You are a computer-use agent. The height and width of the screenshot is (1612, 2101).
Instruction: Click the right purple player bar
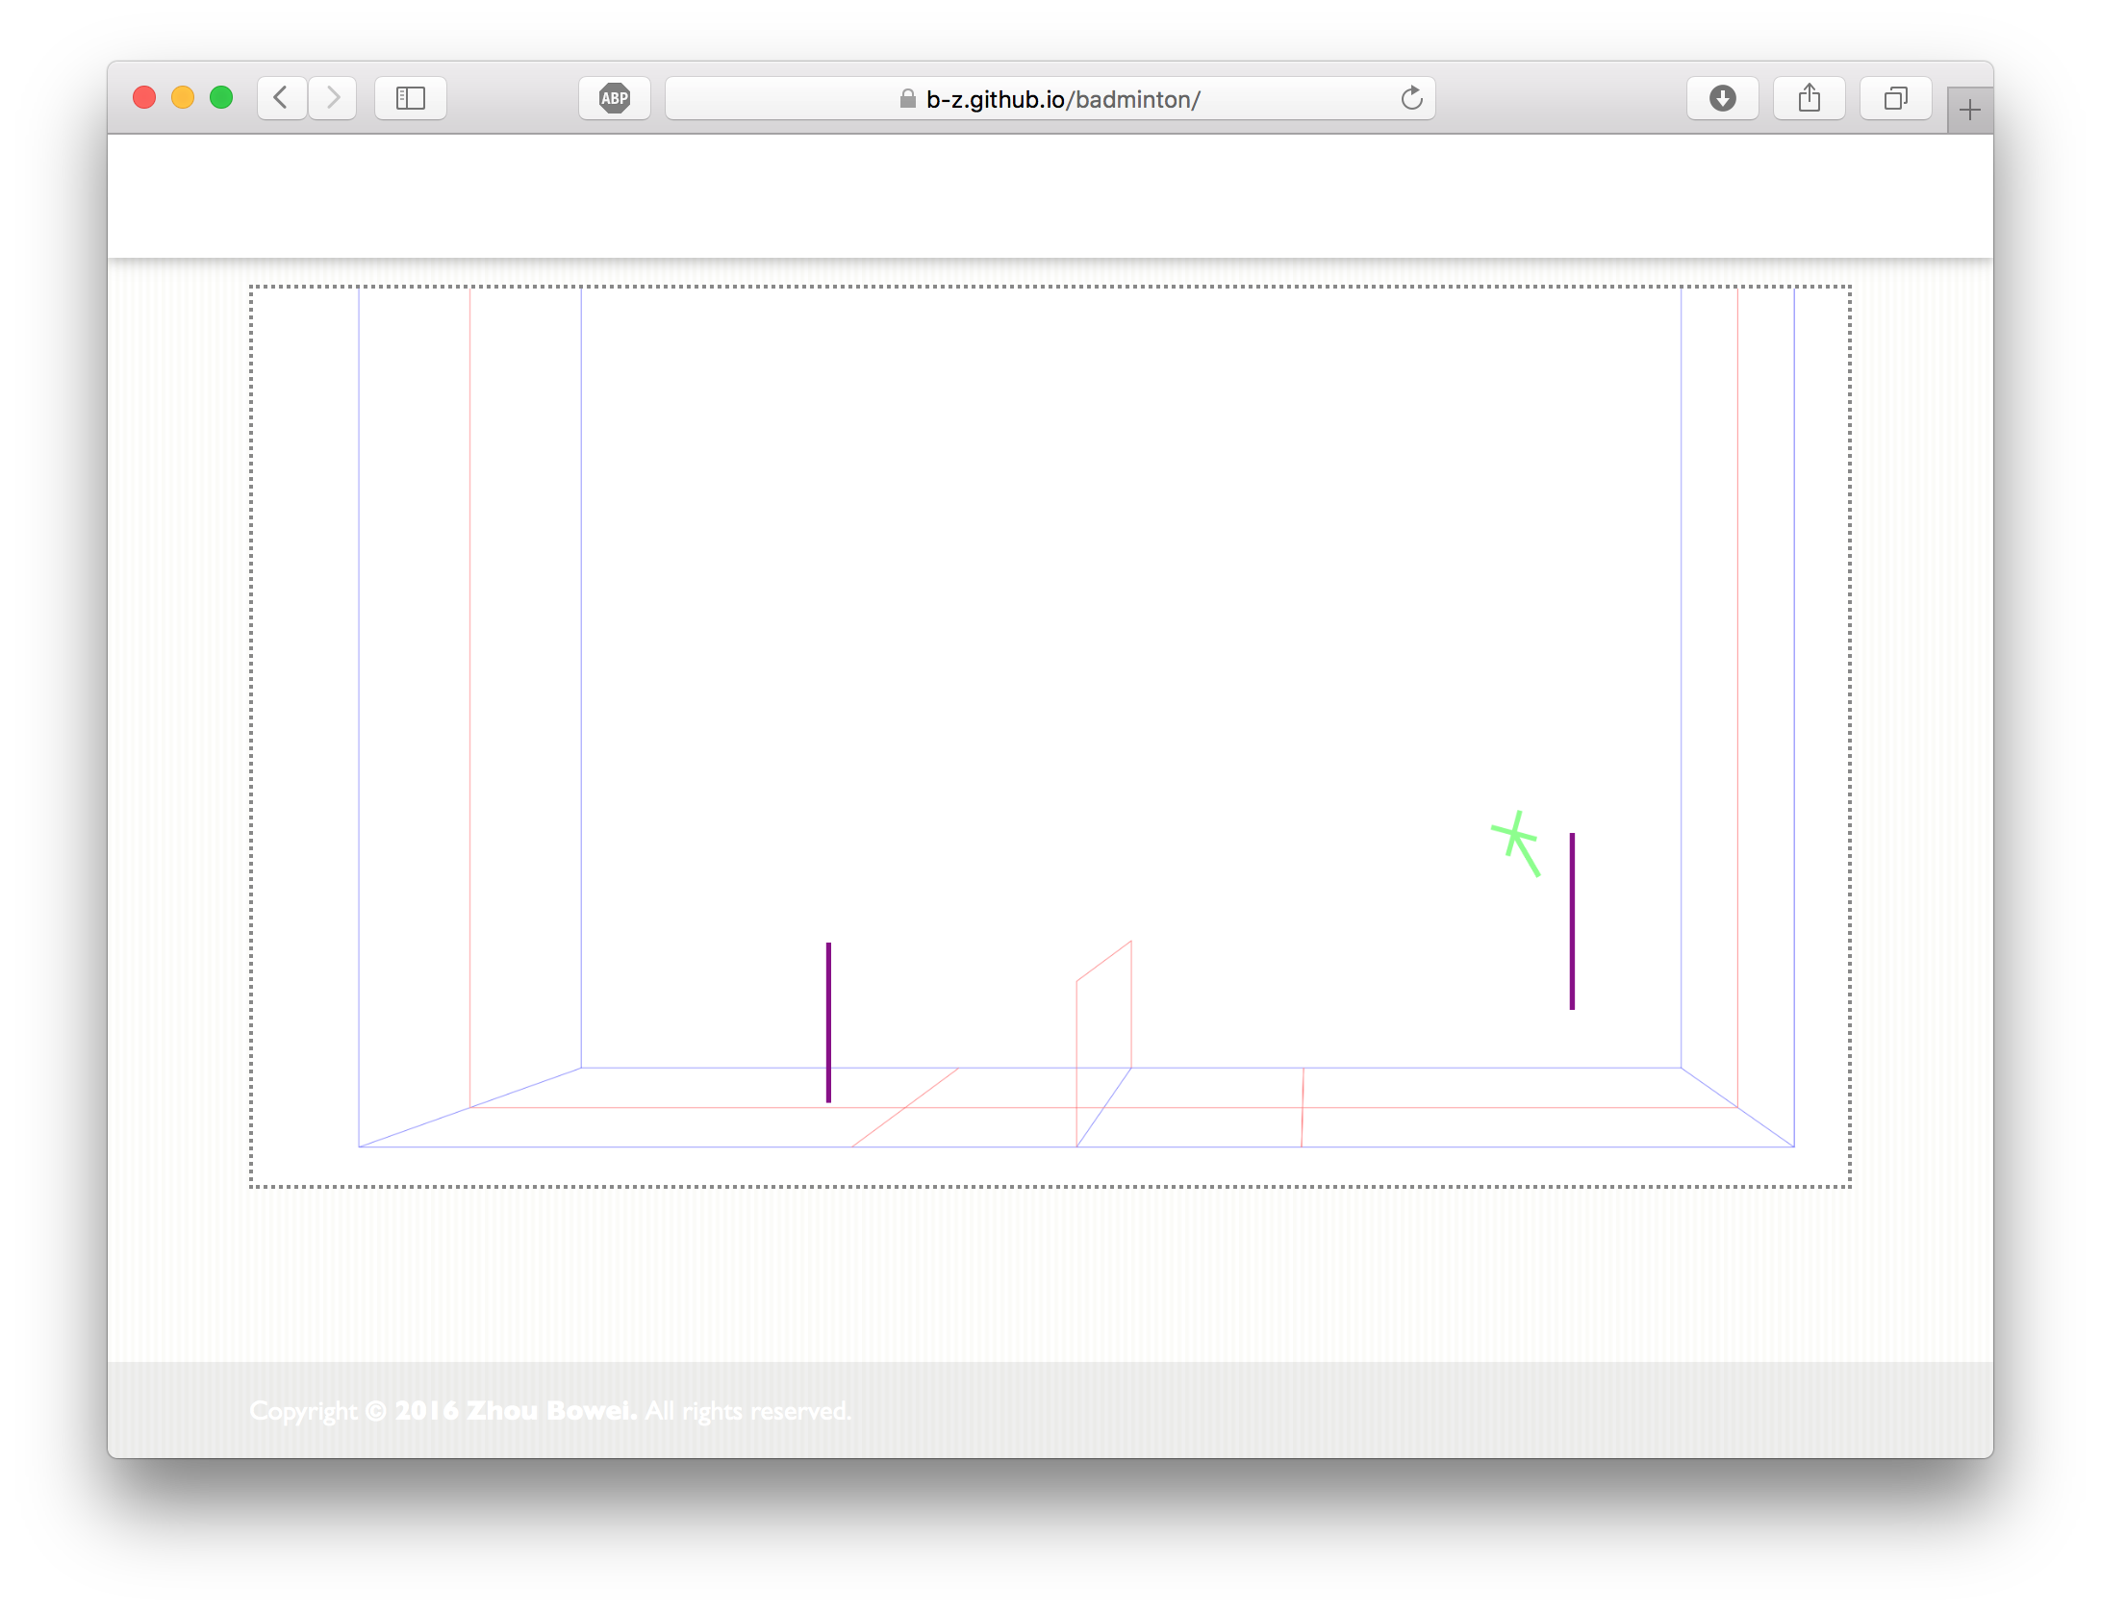[x=1572, y=920]
